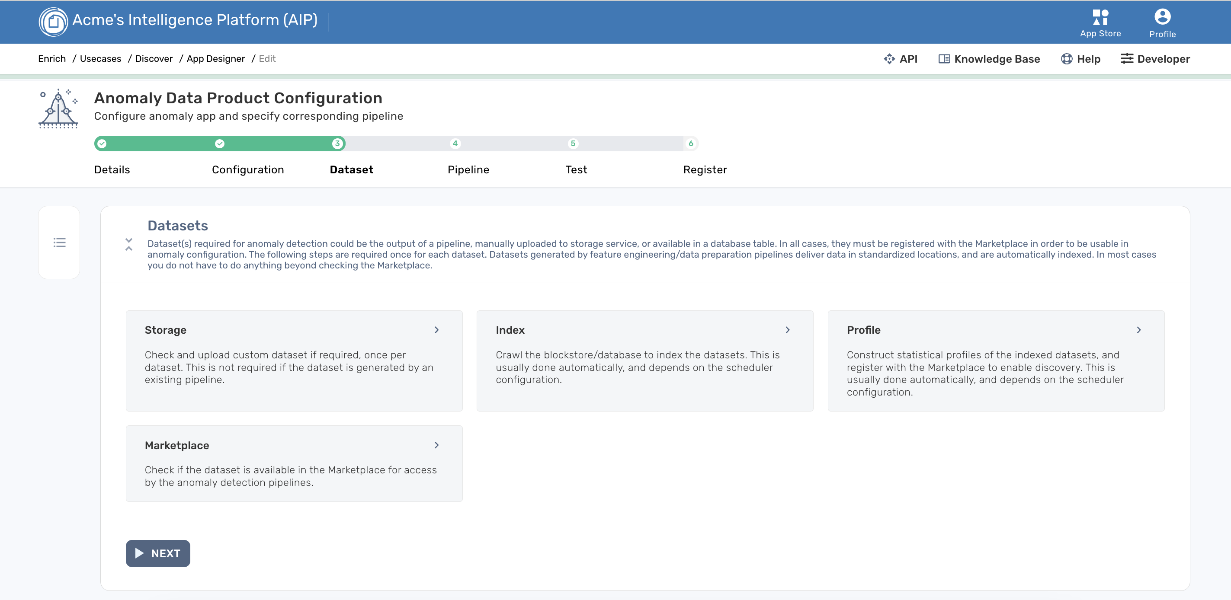Open the user Profile icon
Viewport: 1231px width, 600px height.
[1162, 17]
